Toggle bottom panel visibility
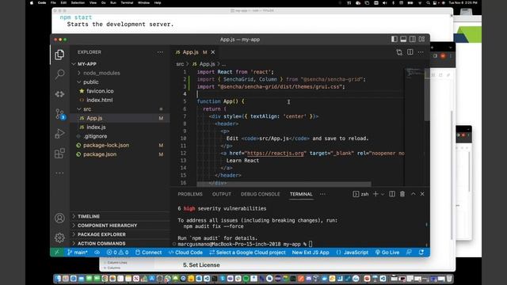 [403, 39]
